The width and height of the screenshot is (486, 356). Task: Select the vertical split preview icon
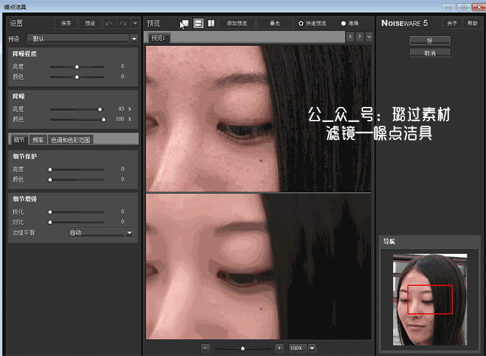(211, 23)
